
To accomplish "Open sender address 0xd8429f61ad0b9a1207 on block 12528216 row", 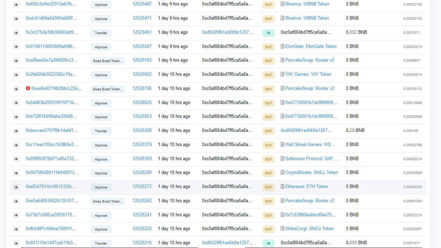I will pyautogui.click(x=227, y=243).
